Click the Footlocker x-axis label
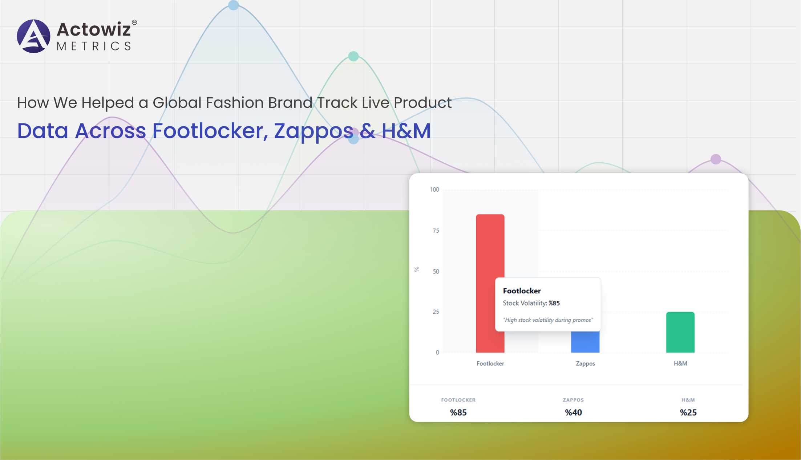Image resolution: width=801 pixels, height=460 pixels. pyautogui.click(x=490, y=363)
